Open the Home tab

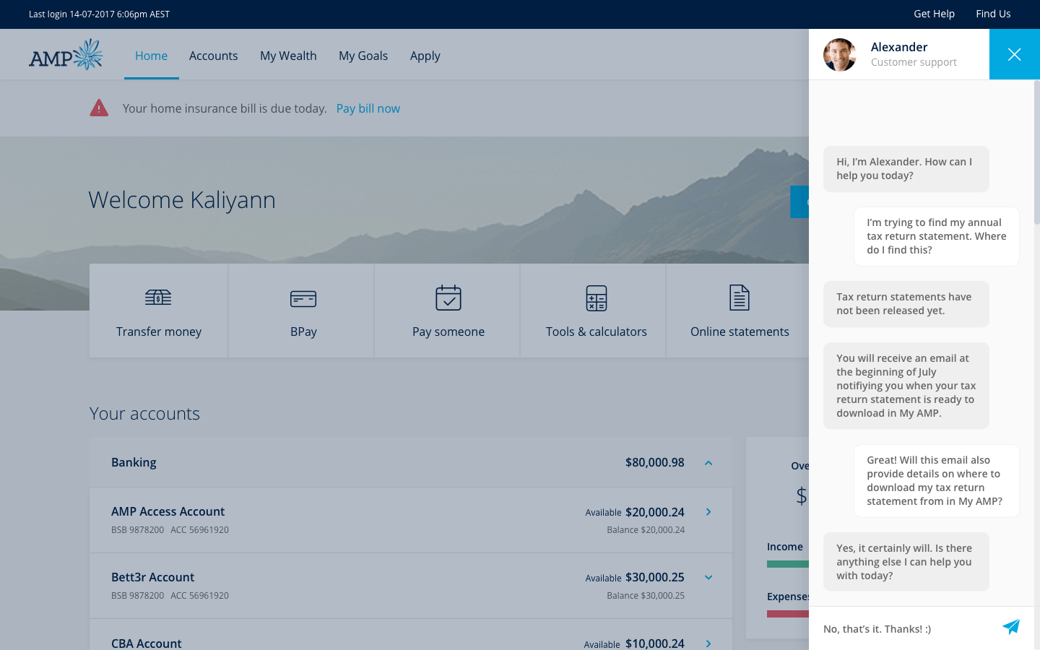[x=151, y=56]
